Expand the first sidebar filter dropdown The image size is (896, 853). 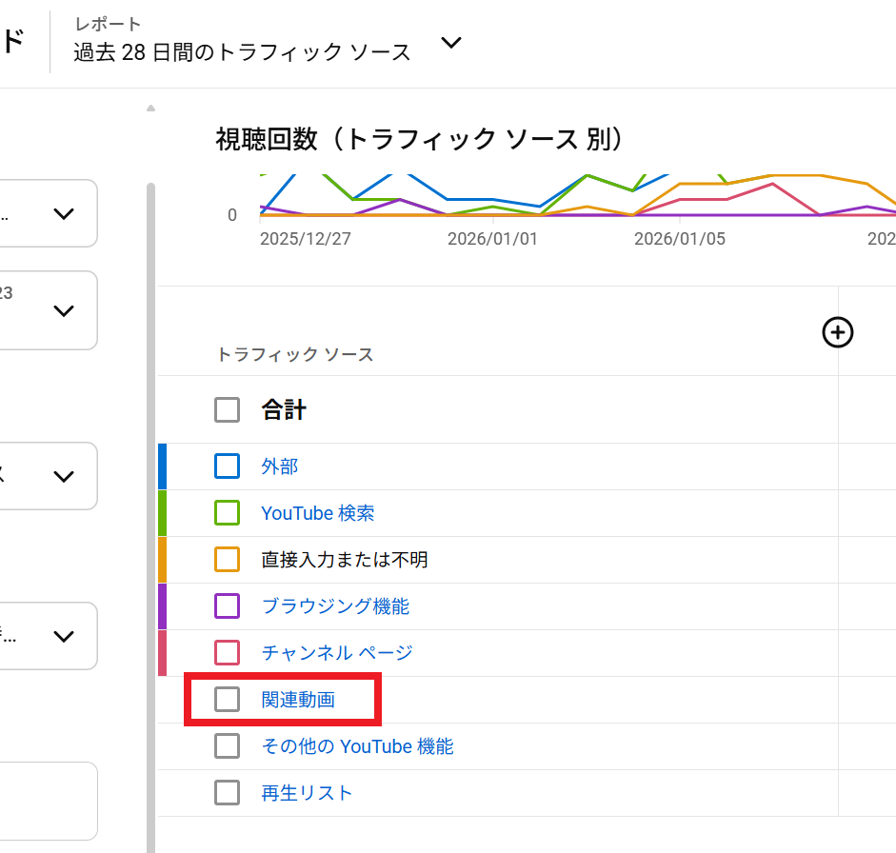[x=63, y=213]
